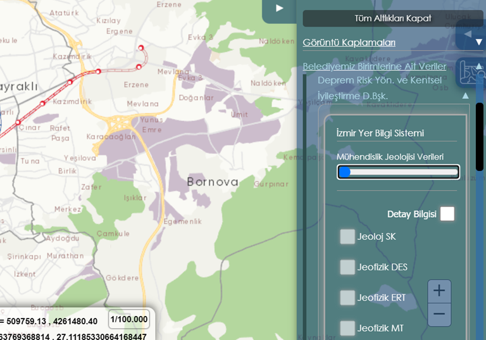Click the play arrow panel toggle
Viewport: 486px width, 340px height.
(279, 8)
